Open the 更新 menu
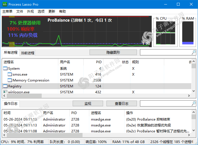The image size is (198, 145). (52, 12)
